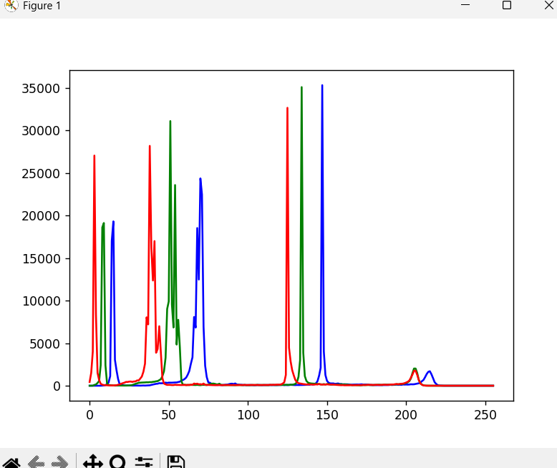The image size is (557, 468).
Task: Click the y-axis label 15000
Action: pos(41,259)
